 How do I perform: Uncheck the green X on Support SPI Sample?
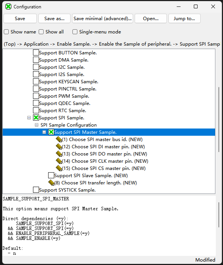36,117
